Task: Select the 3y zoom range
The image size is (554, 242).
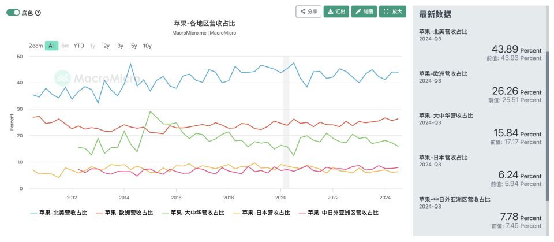Action: click(x=121, y=46)
